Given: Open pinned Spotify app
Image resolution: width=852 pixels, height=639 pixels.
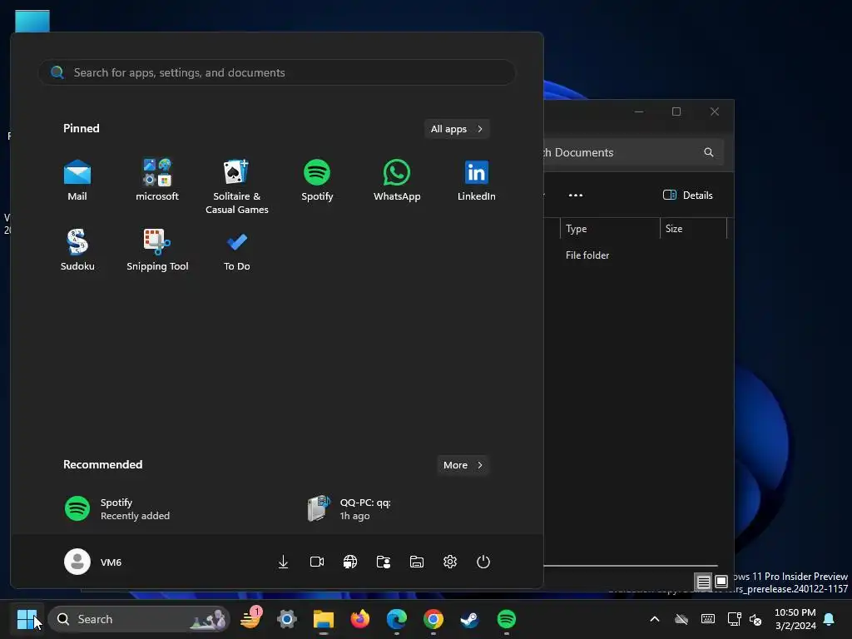Looking at the screenshot, I should (317, 180).
